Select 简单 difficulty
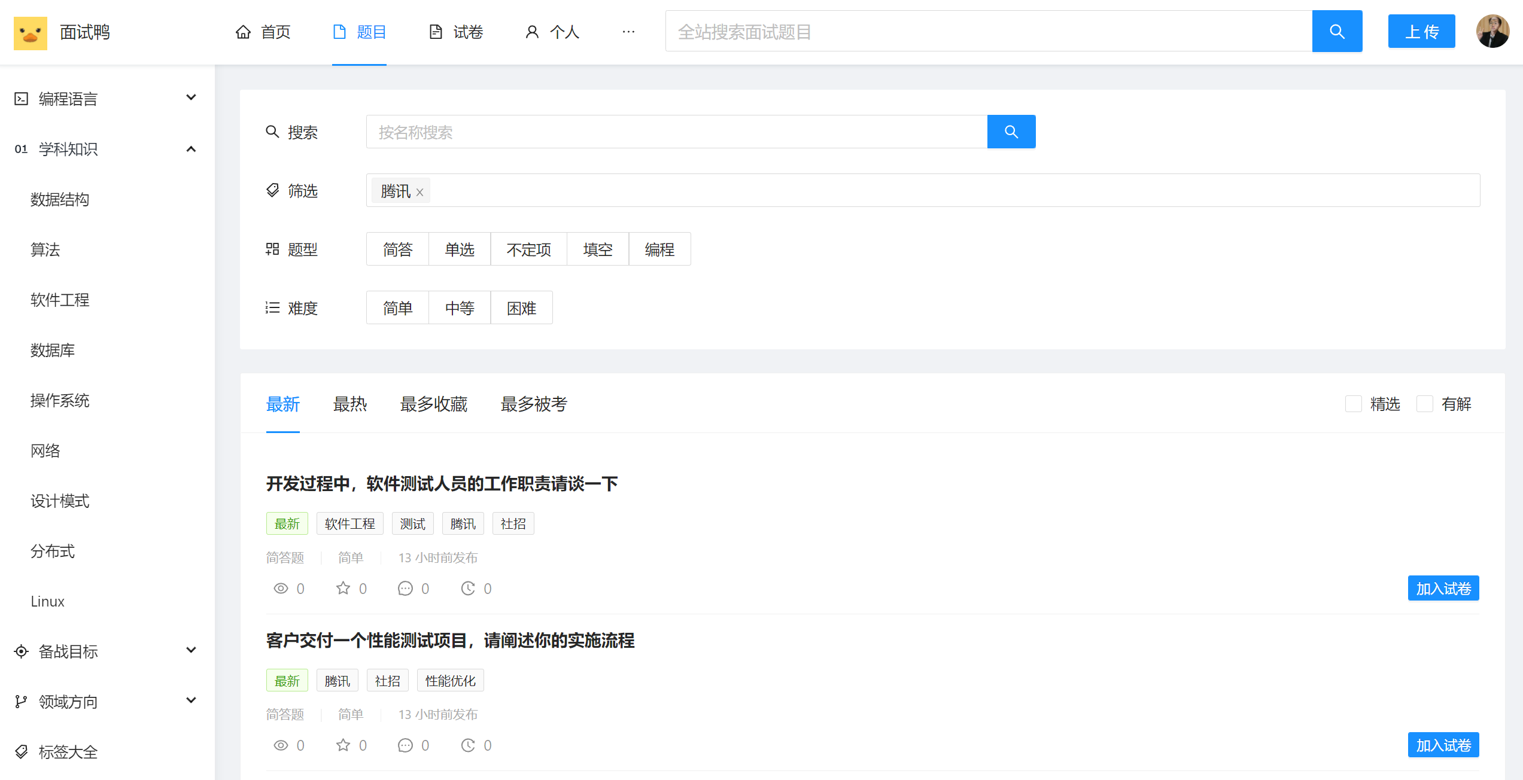The image size is (1523, 780). pyautogui.click(x=397, y=307)
